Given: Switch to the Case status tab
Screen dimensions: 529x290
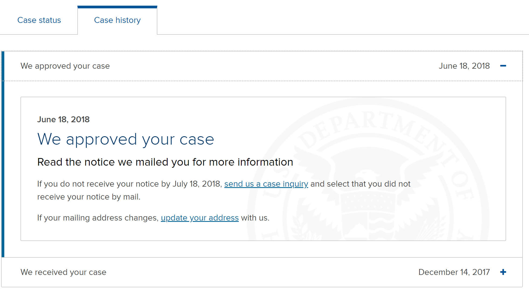Looking at the screenshot, I should (39, 20).
